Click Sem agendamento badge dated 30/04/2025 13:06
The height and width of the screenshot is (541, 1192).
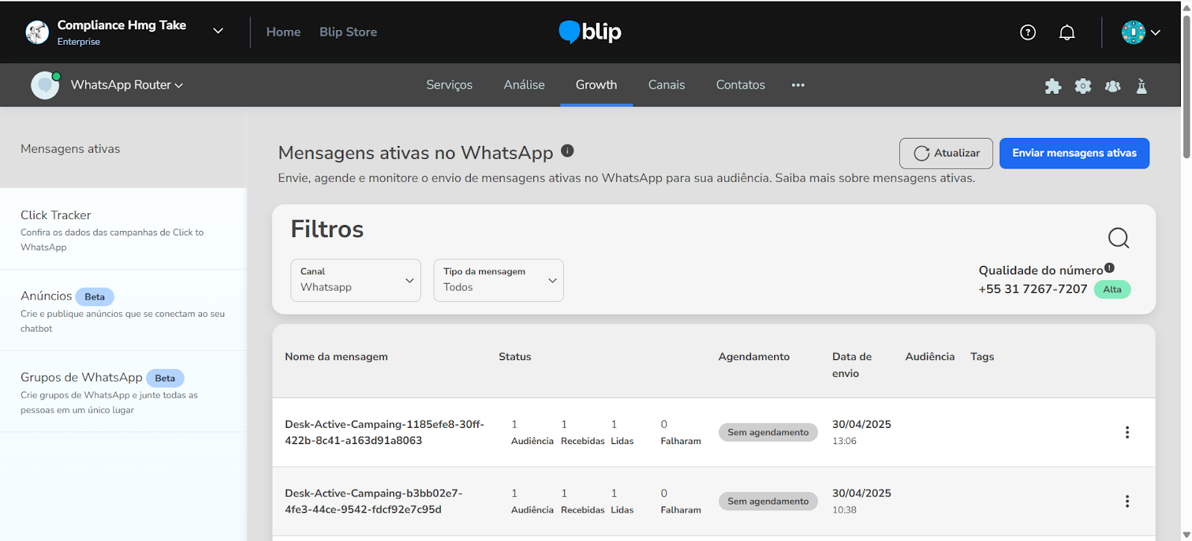click(768, 432)
